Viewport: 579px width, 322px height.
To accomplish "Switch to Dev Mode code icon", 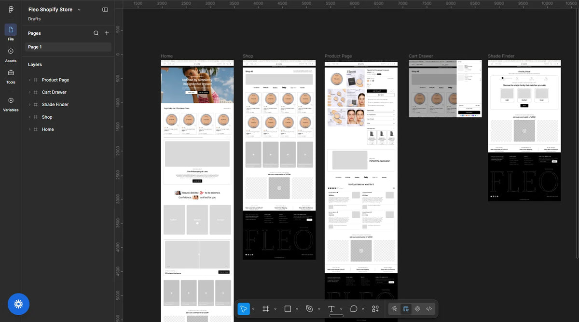I will 429,309.
